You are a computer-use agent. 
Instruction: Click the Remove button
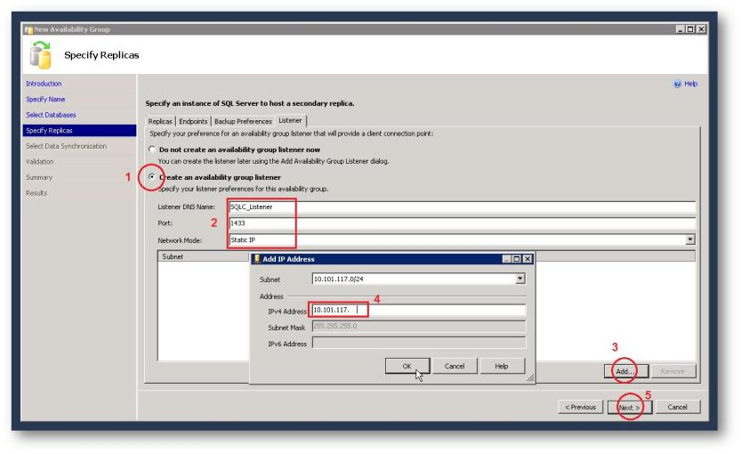coord(673,371)
